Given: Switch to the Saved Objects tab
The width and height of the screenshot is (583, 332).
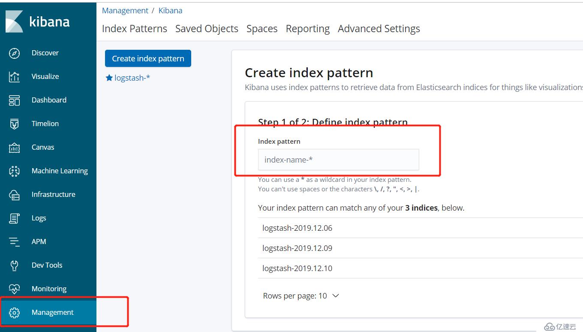Looking at the screenshot, I should tap(207, 29).
